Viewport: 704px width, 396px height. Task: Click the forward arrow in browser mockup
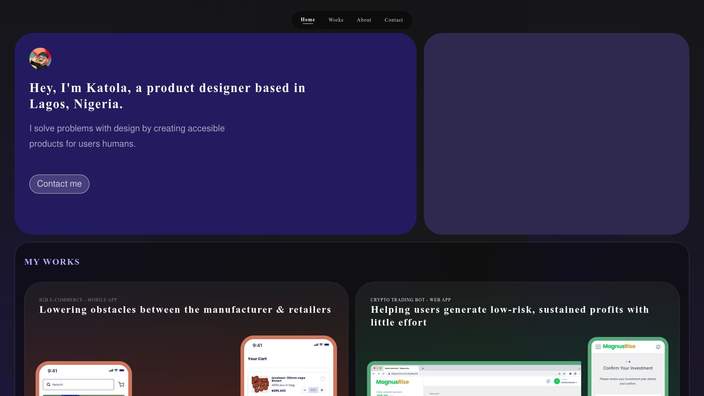point(378,374)
